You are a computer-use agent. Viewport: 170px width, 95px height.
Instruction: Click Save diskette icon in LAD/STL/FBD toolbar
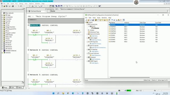pos(10,6)
